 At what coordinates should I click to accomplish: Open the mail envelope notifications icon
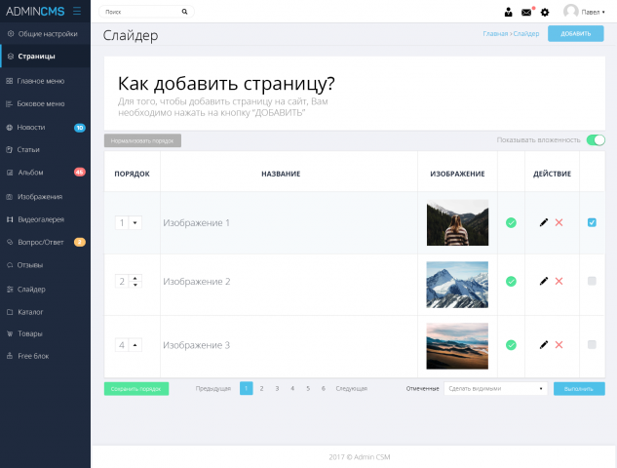pyautogui.click(x=526, y=13)
